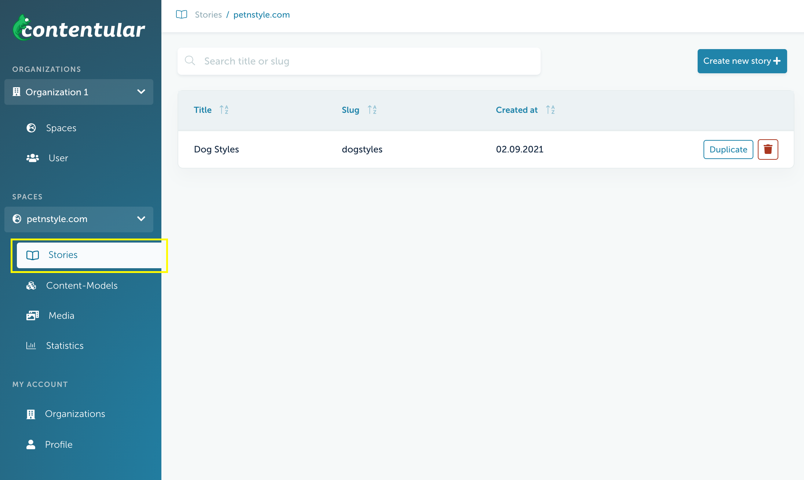
Task: Focus the Search title or slug field
Action: [359, 61]
